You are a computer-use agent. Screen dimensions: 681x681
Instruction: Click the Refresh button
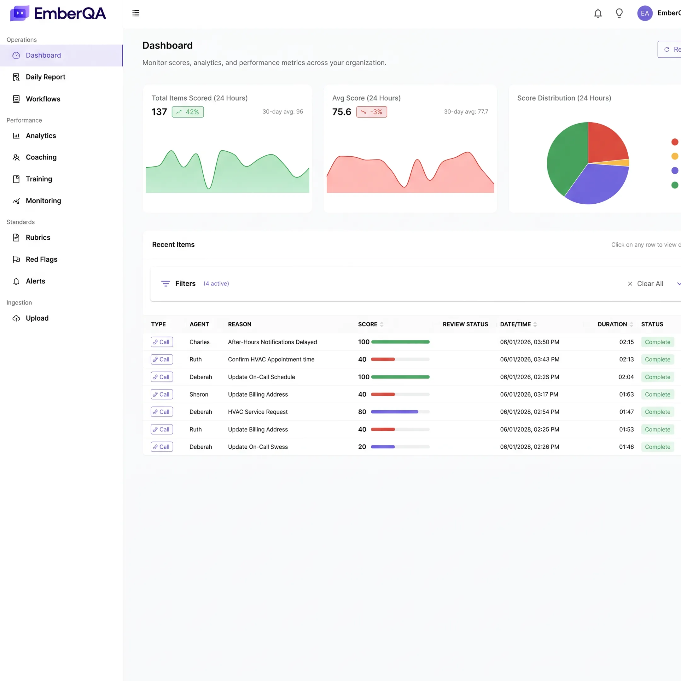(669, 49)
